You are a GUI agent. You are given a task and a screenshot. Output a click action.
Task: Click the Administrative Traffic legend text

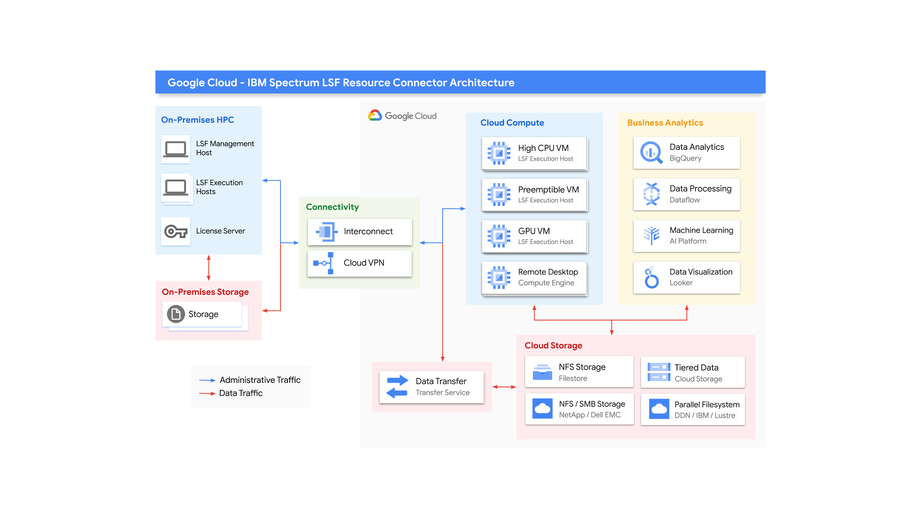(x=260, y=380)
